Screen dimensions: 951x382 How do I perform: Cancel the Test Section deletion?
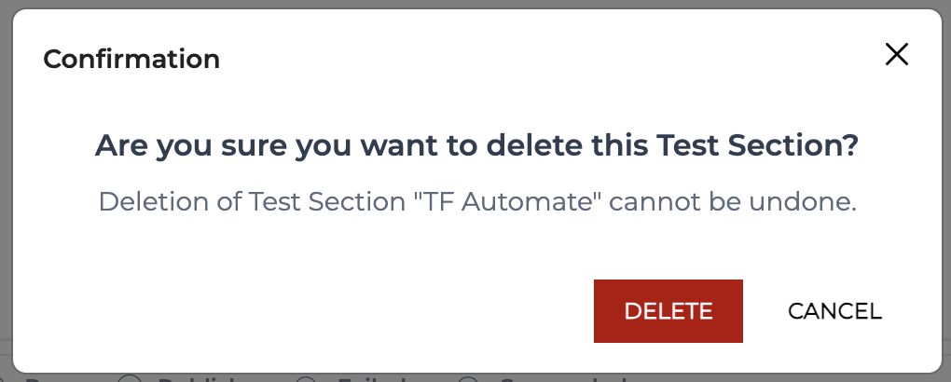[834, 311]
